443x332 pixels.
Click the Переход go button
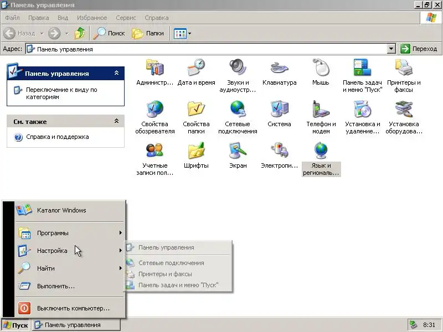419,49
